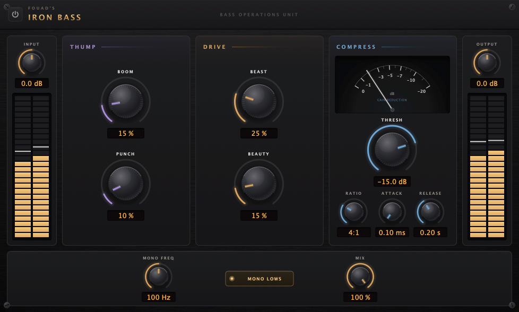
Task: Select the PUNCH 10 % value box
Action: click(126, 215)
